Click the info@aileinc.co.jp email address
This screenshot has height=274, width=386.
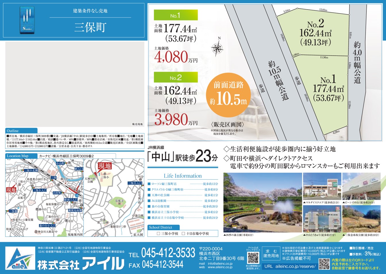[x=220, y=263]
